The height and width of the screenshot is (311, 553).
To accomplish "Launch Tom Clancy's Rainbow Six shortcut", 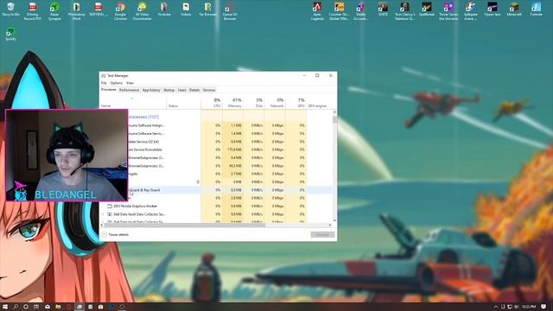I will tap(404, 10).
